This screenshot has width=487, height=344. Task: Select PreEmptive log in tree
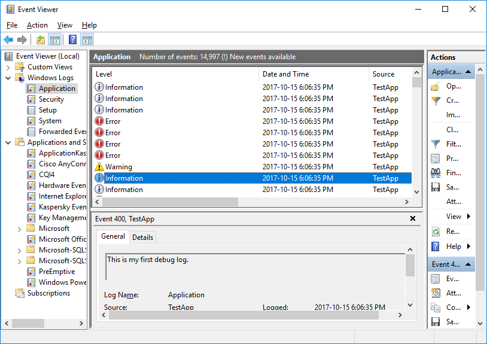coord(57,272)
